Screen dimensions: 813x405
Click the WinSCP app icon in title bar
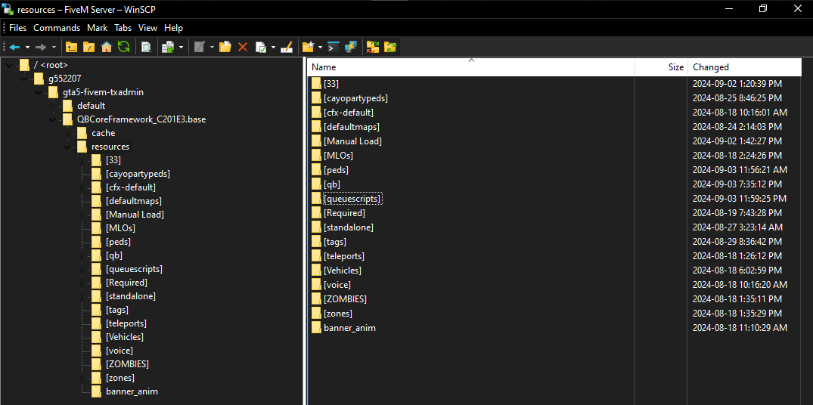tap(8, 9)
